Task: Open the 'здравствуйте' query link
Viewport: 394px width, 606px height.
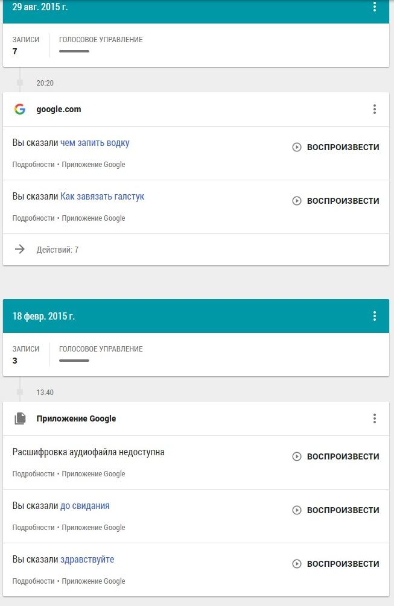Action: [x=87, y=560]
